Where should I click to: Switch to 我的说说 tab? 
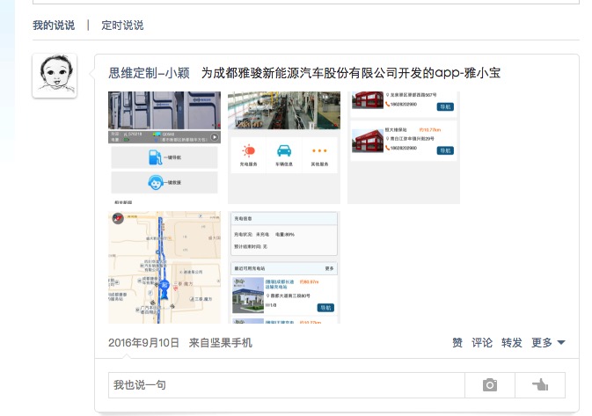(54, 26)
